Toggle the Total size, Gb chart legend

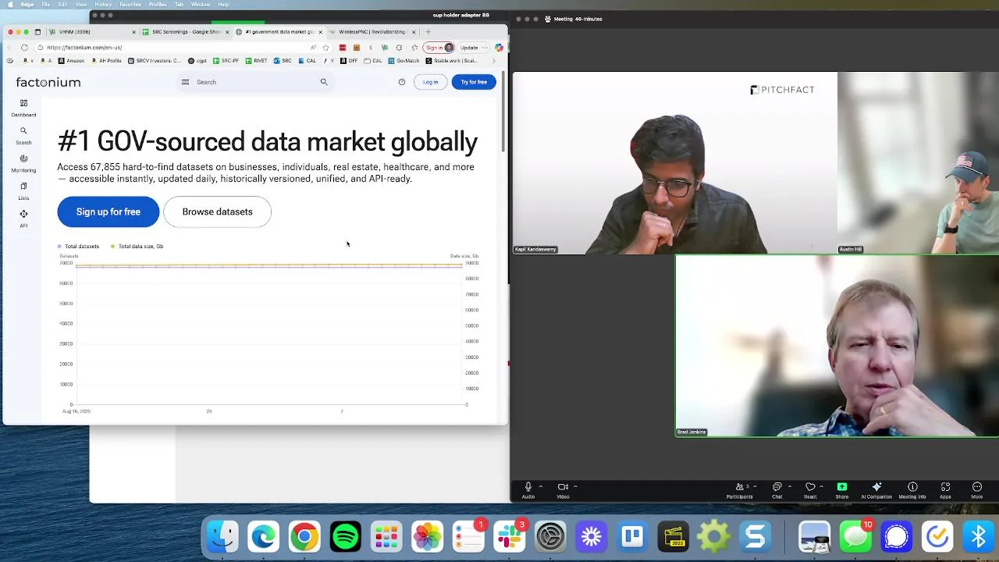137,247
